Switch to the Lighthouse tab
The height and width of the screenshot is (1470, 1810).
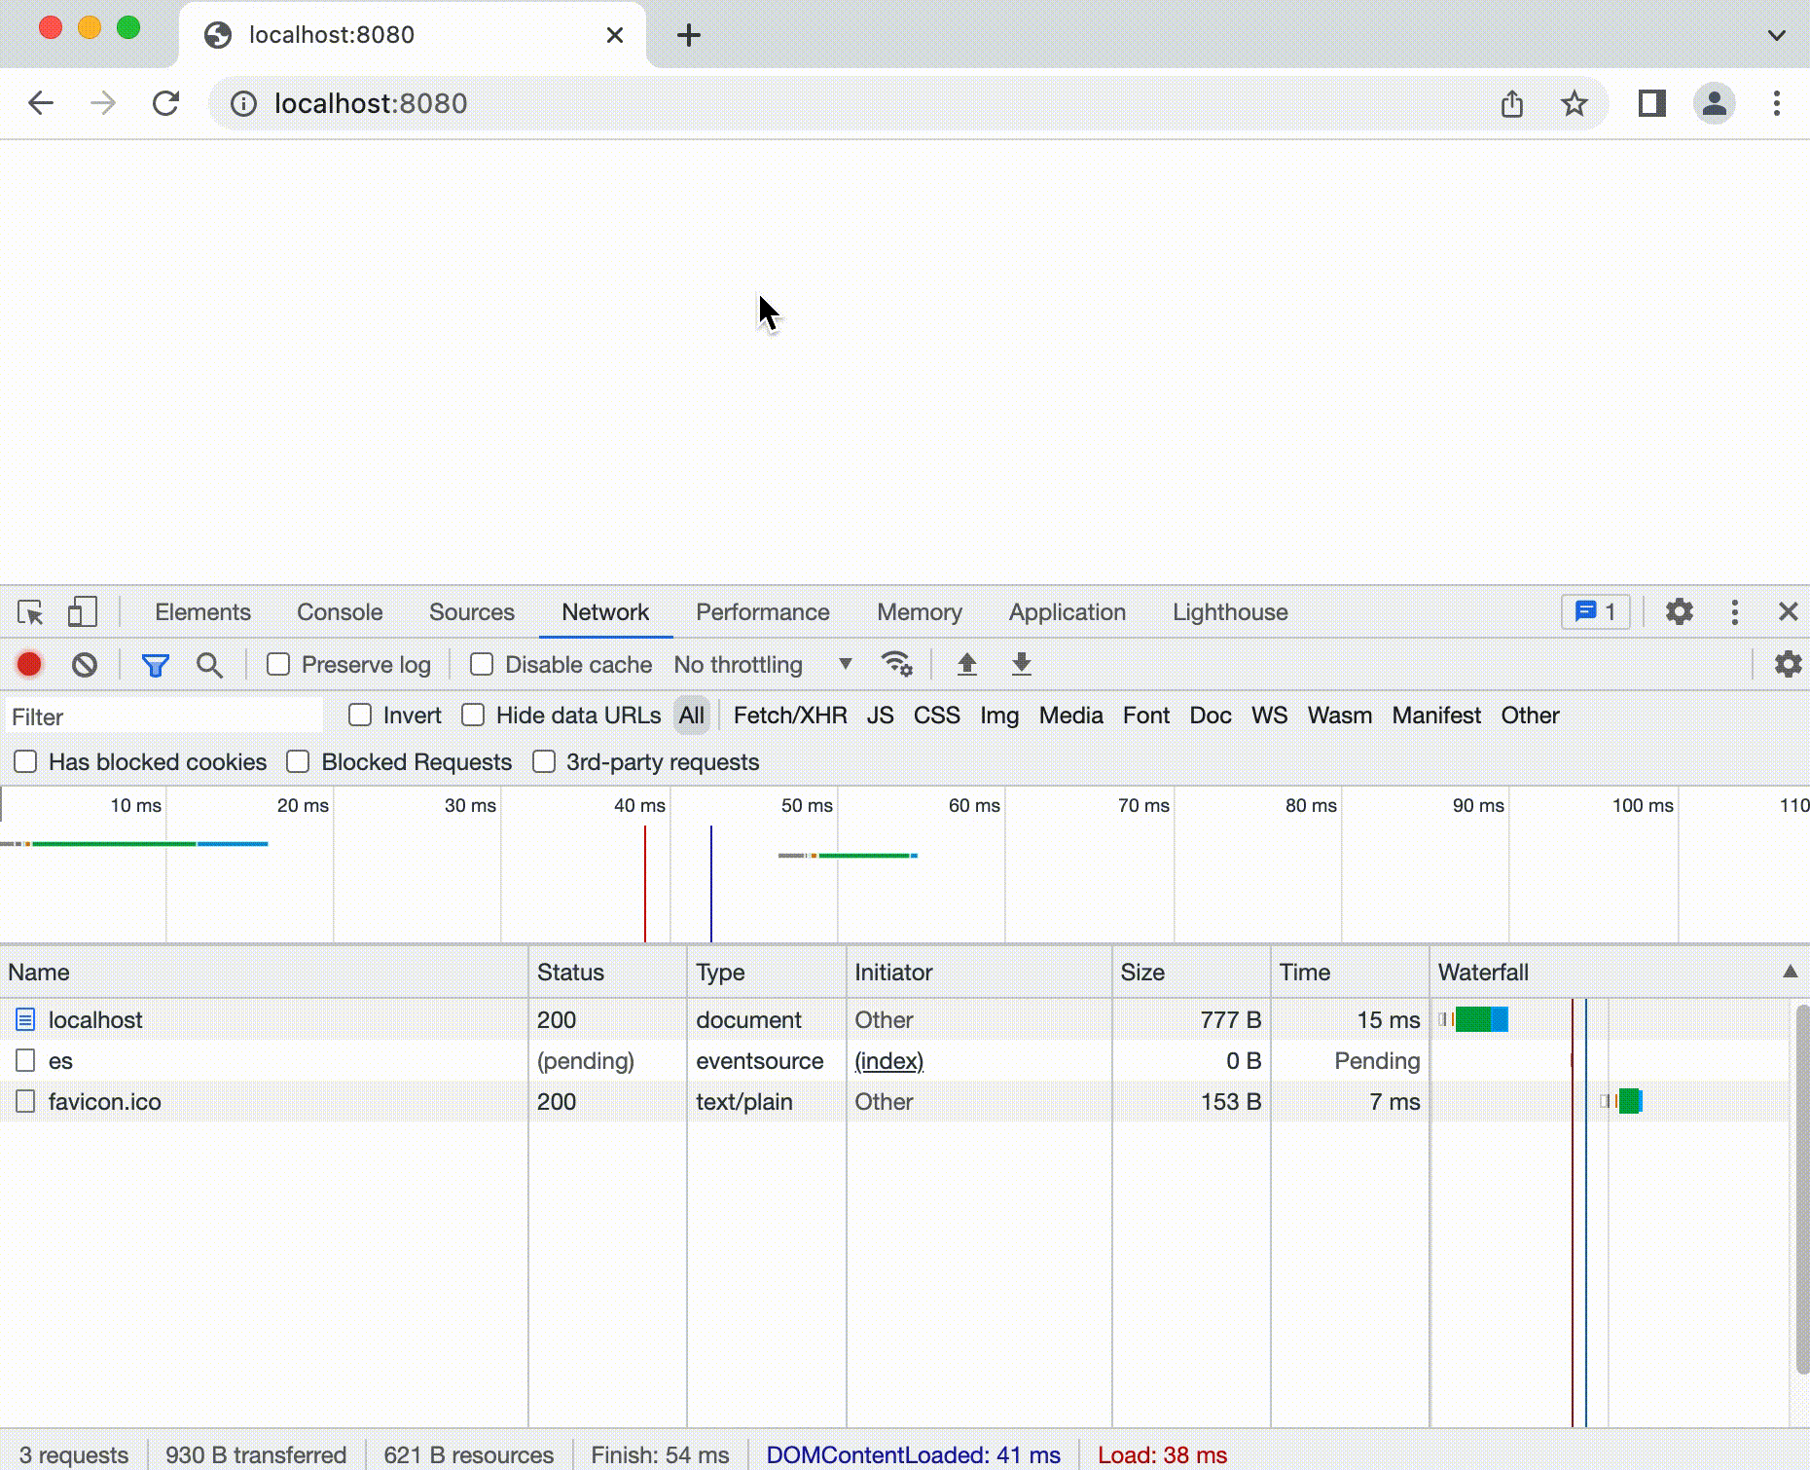tap(1230, 612)
